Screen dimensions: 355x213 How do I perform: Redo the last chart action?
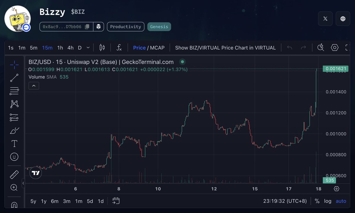coord(303,48)
